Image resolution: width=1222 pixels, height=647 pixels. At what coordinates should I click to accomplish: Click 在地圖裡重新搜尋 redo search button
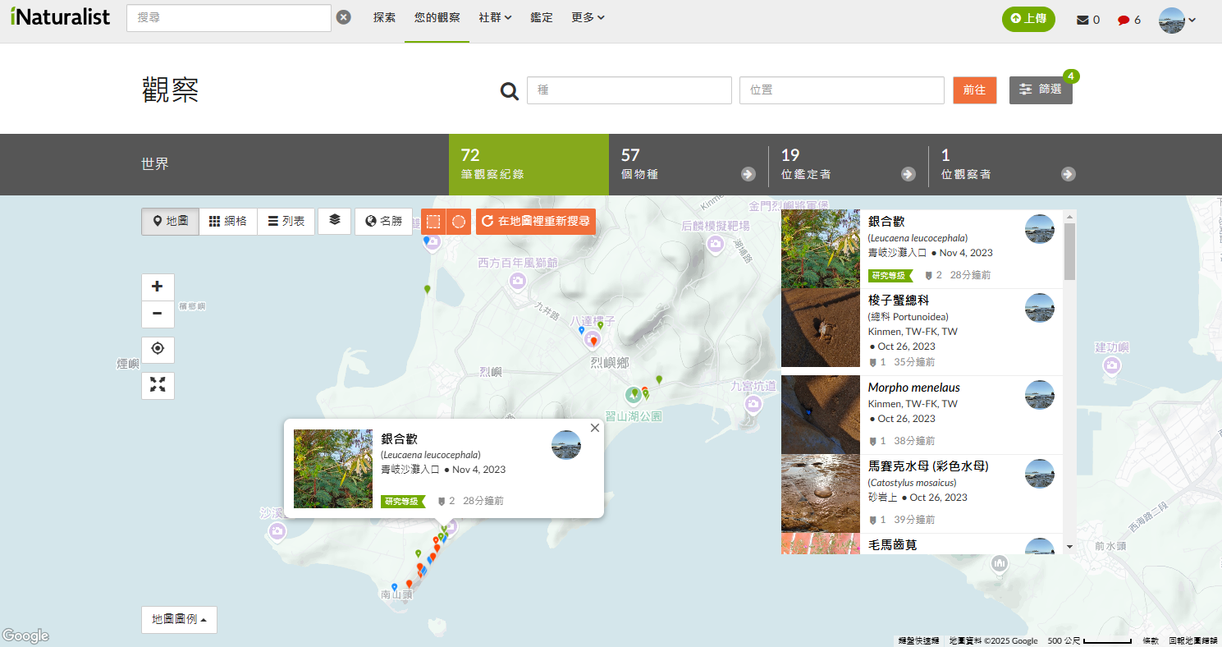pos(535,222)
